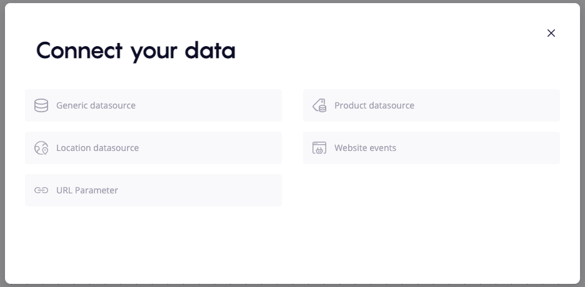Click the URL Parameter chain link icon
The image size is (585, 287).
(x=41, y=190)
